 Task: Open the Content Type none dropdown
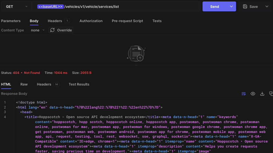coord(38,30)
